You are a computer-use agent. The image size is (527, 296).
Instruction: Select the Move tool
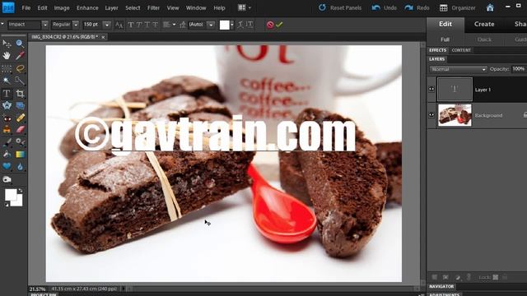click(7, 44)
